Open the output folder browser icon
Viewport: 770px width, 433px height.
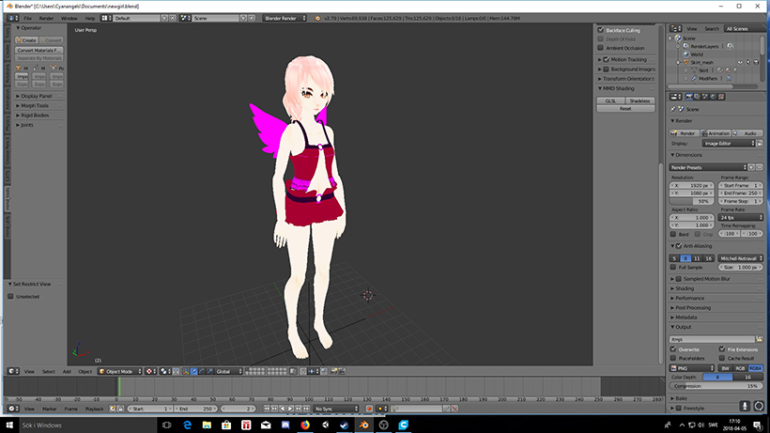click(x=759, y=339)
